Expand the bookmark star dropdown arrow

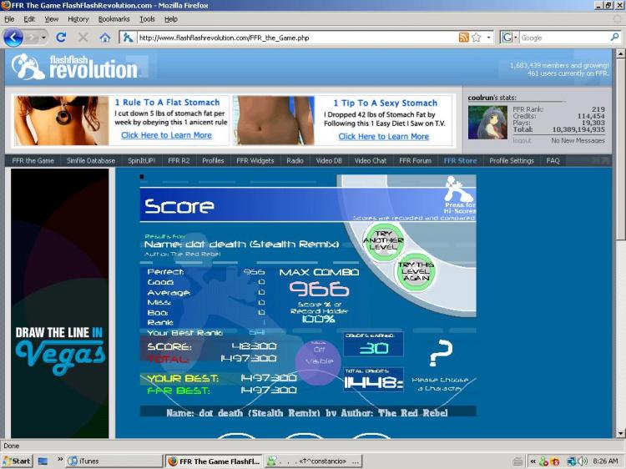point(488,38)
